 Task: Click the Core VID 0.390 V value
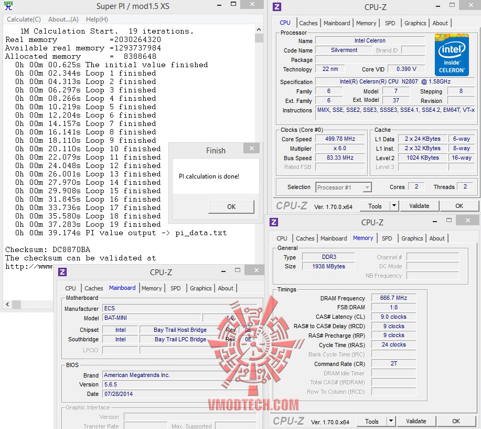tap(406, 69)
